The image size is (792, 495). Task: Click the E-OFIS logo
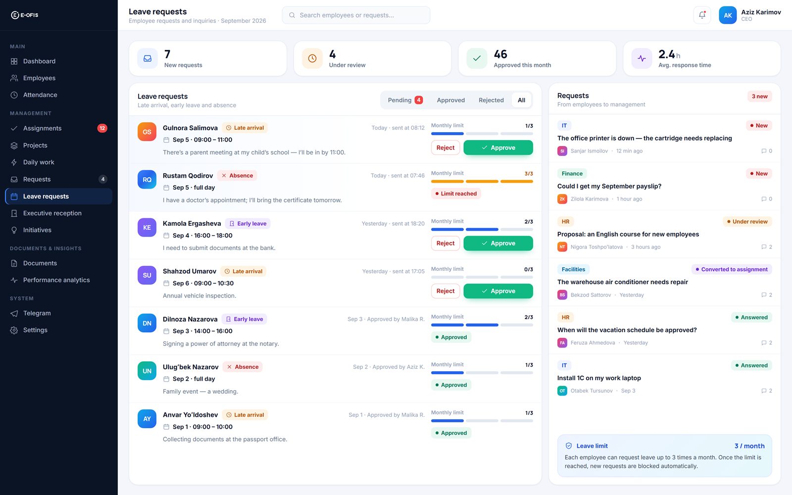click(x=25, y=15)
